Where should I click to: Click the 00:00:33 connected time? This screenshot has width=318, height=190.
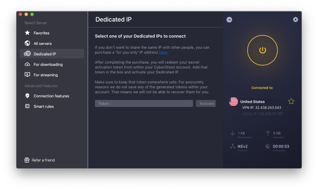pos(281,146)
